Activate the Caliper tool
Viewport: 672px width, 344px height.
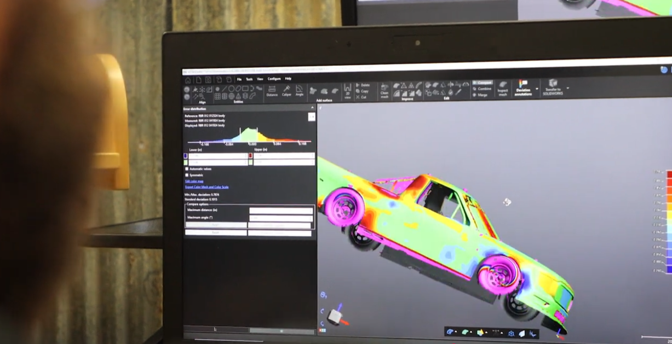tap(286, 90)
